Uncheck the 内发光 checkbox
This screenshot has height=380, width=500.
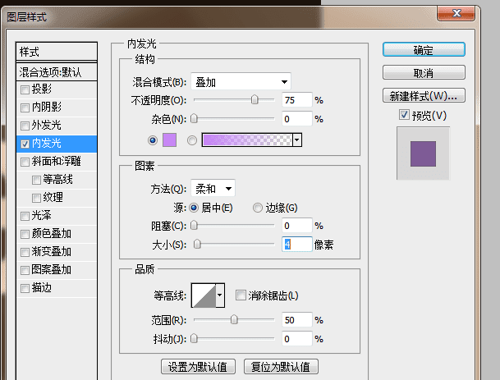pos(25,144)
